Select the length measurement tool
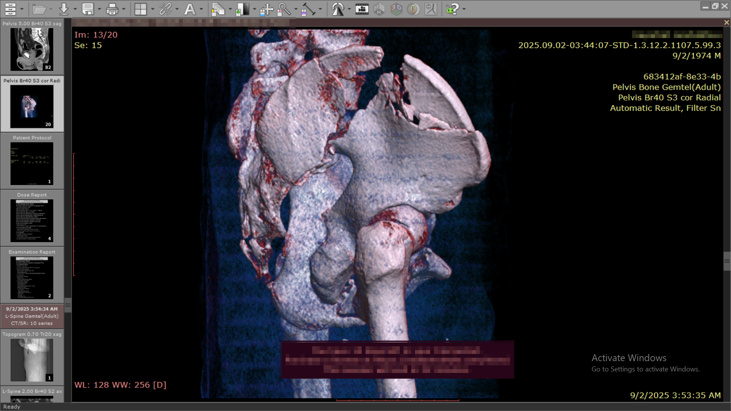 click(x=308, y=9)
